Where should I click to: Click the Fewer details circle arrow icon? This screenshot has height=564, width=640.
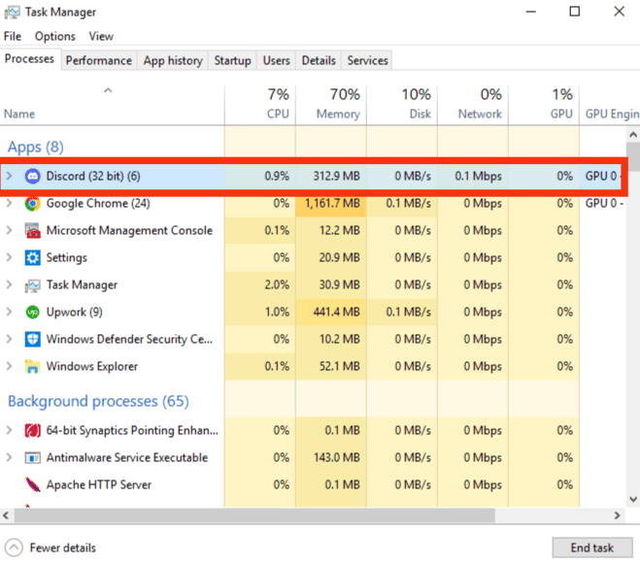14,547
